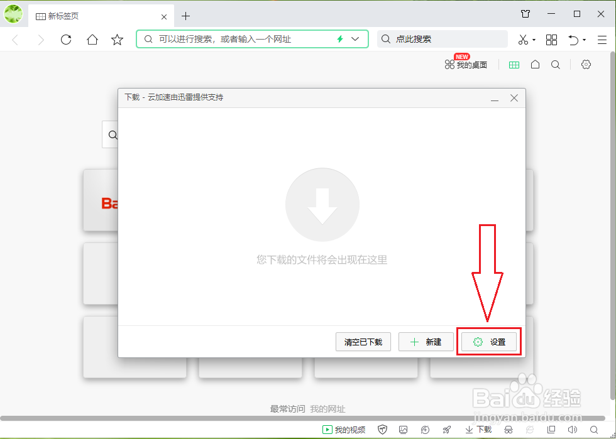The image size is (616, 439).
Task: Toggle the lightning speed icon in address bar
Action: click(339, 39)
